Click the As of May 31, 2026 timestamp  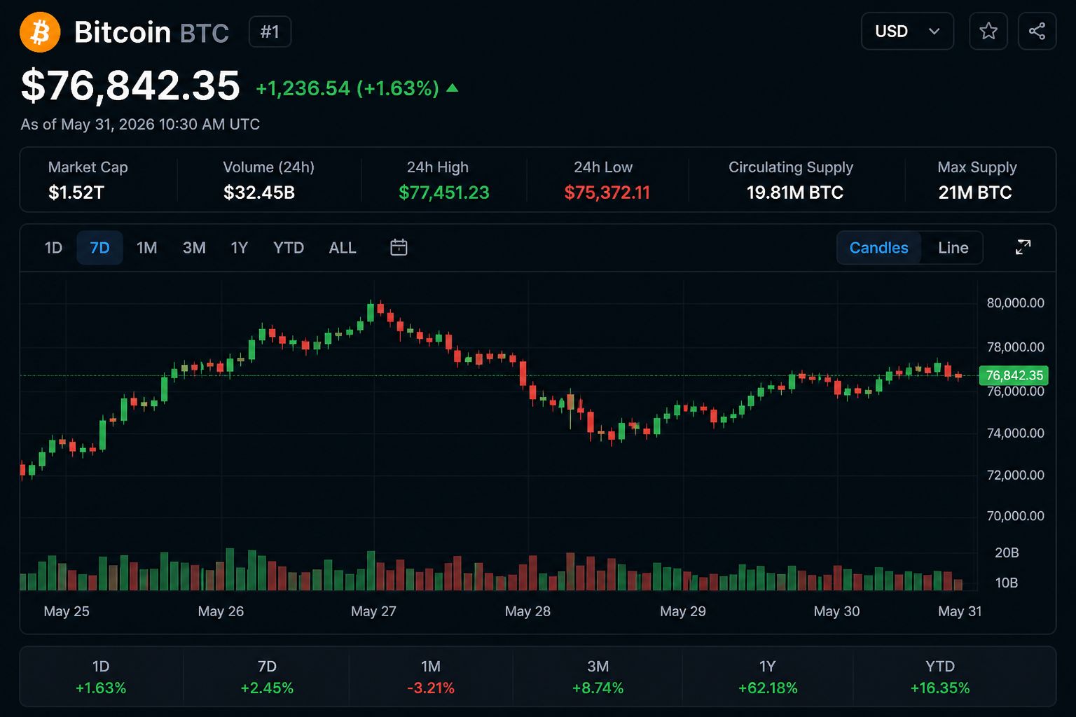click(x=140, y=125)
